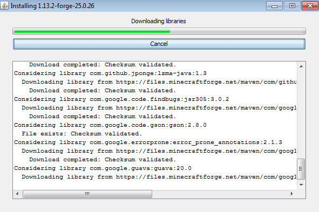
Task: Click the findbugs:jsr305:3.0.2 library log line
Action: (121, 99)
